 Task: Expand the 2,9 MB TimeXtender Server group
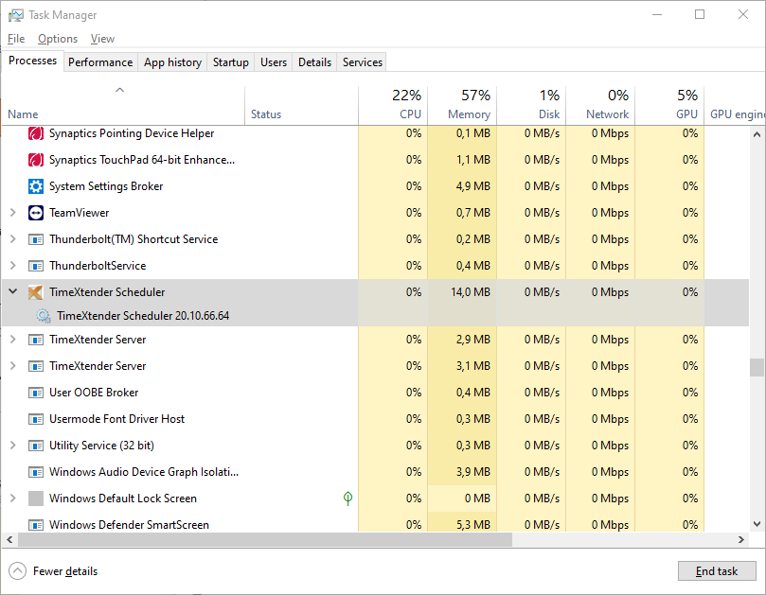point(13,340)
